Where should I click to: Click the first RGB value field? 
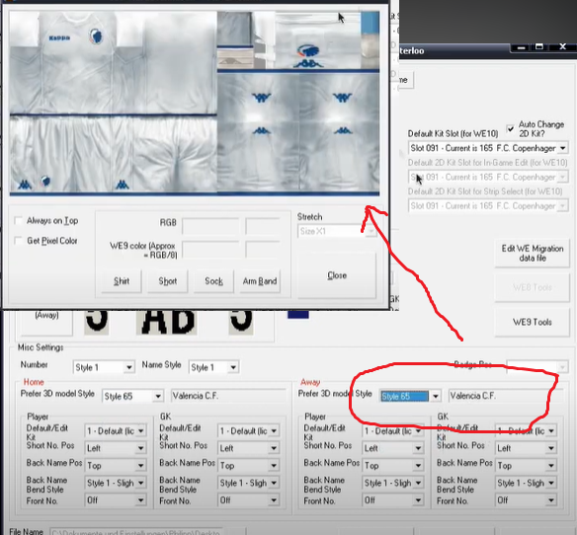tap(210, 225)
